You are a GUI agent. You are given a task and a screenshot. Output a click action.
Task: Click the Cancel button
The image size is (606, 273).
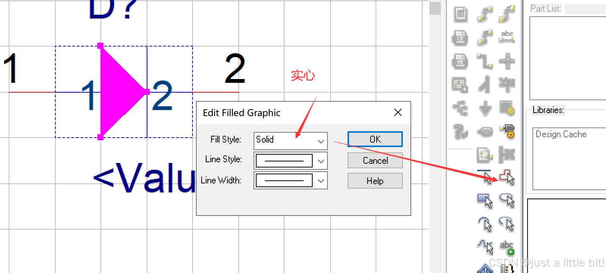click(375, 160)
